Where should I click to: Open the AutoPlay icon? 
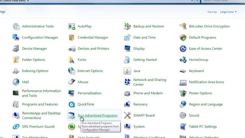[x=72, y=26]
